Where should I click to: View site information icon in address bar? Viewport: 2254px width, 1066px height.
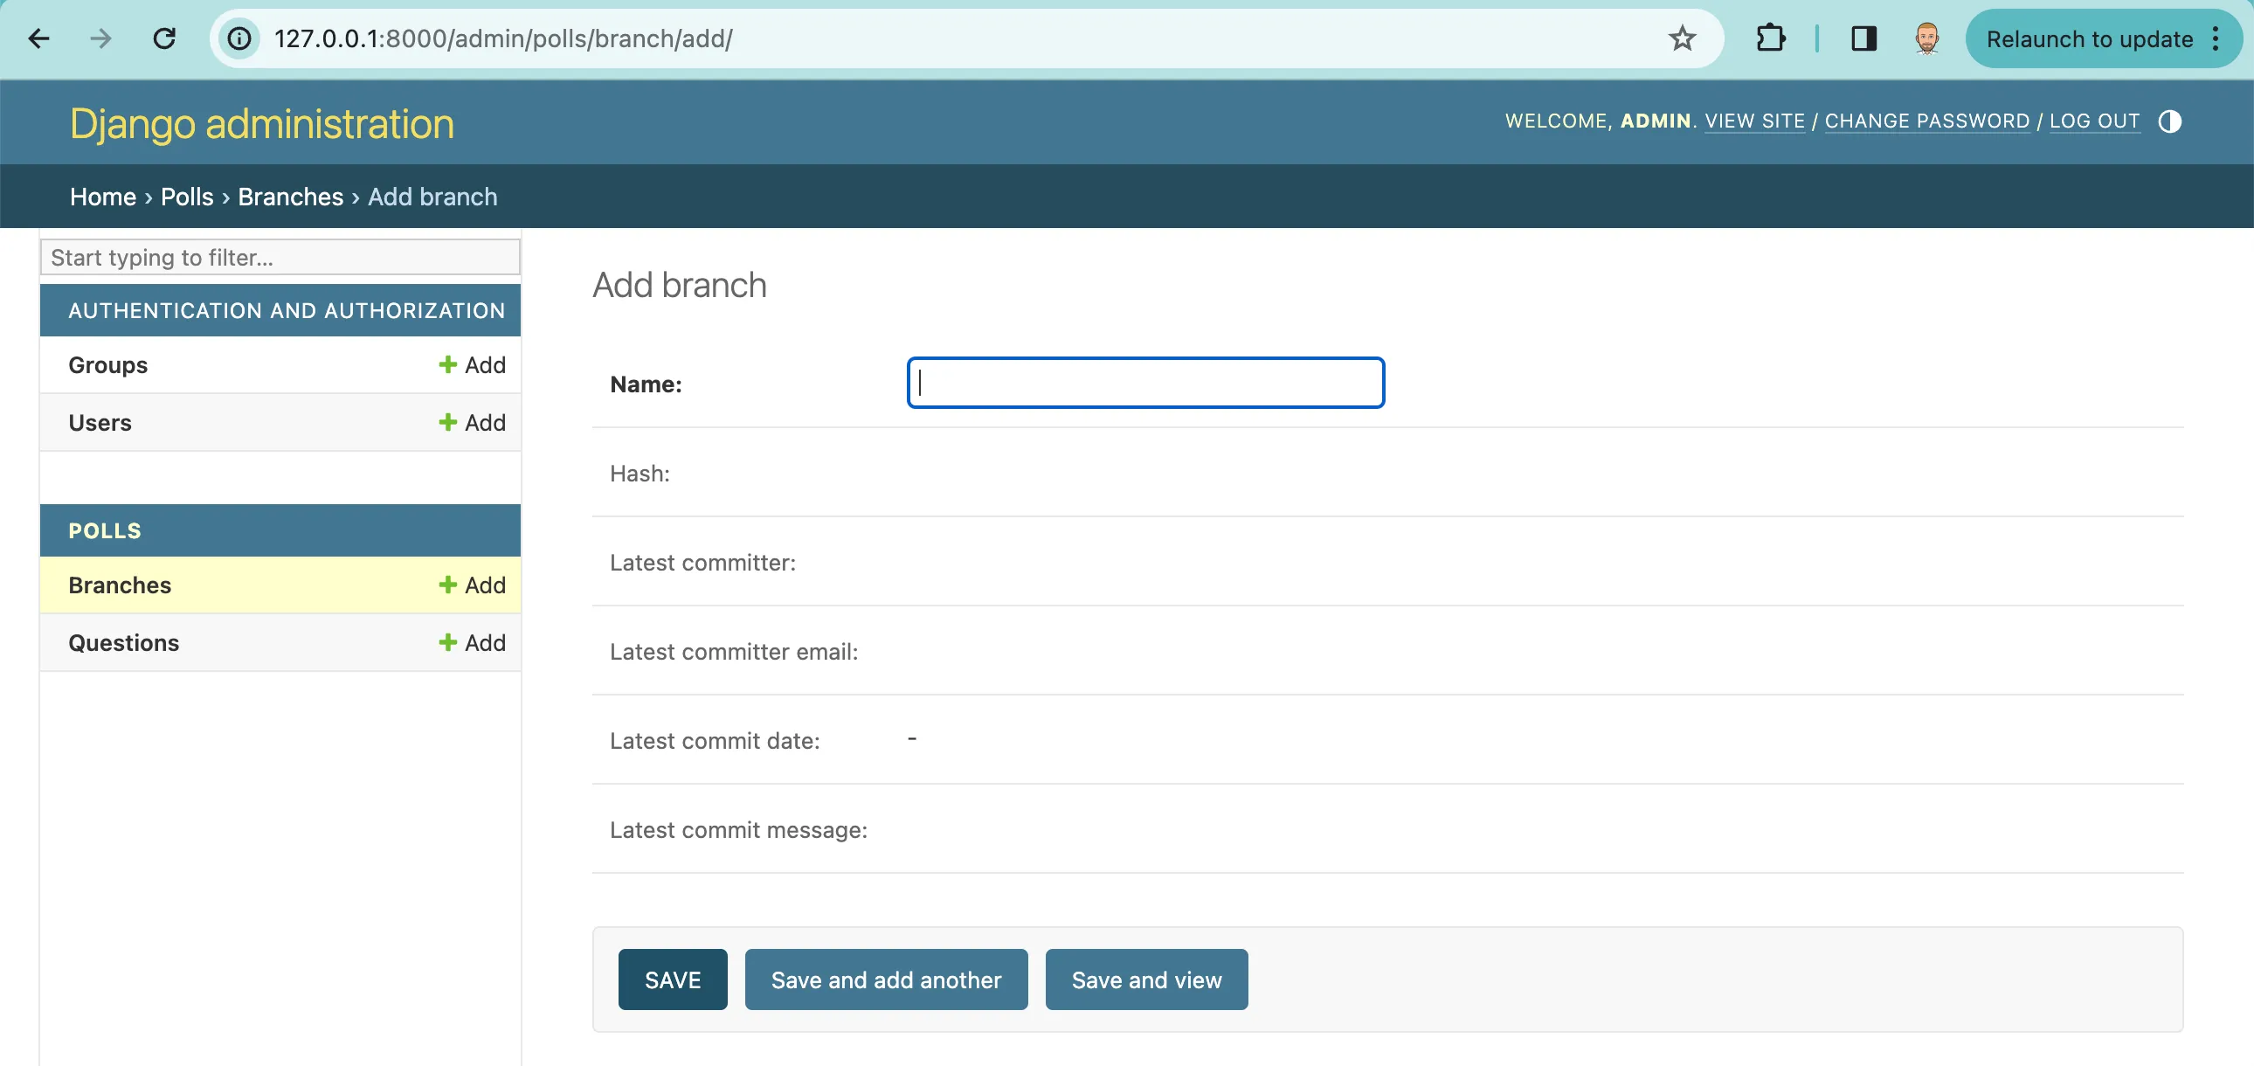pyautogui.click(x=239, y=38)
